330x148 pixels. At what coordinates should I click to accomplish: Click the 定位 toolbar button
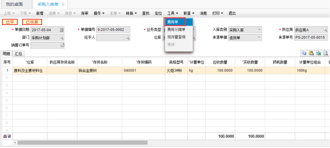tap(158, 13)
